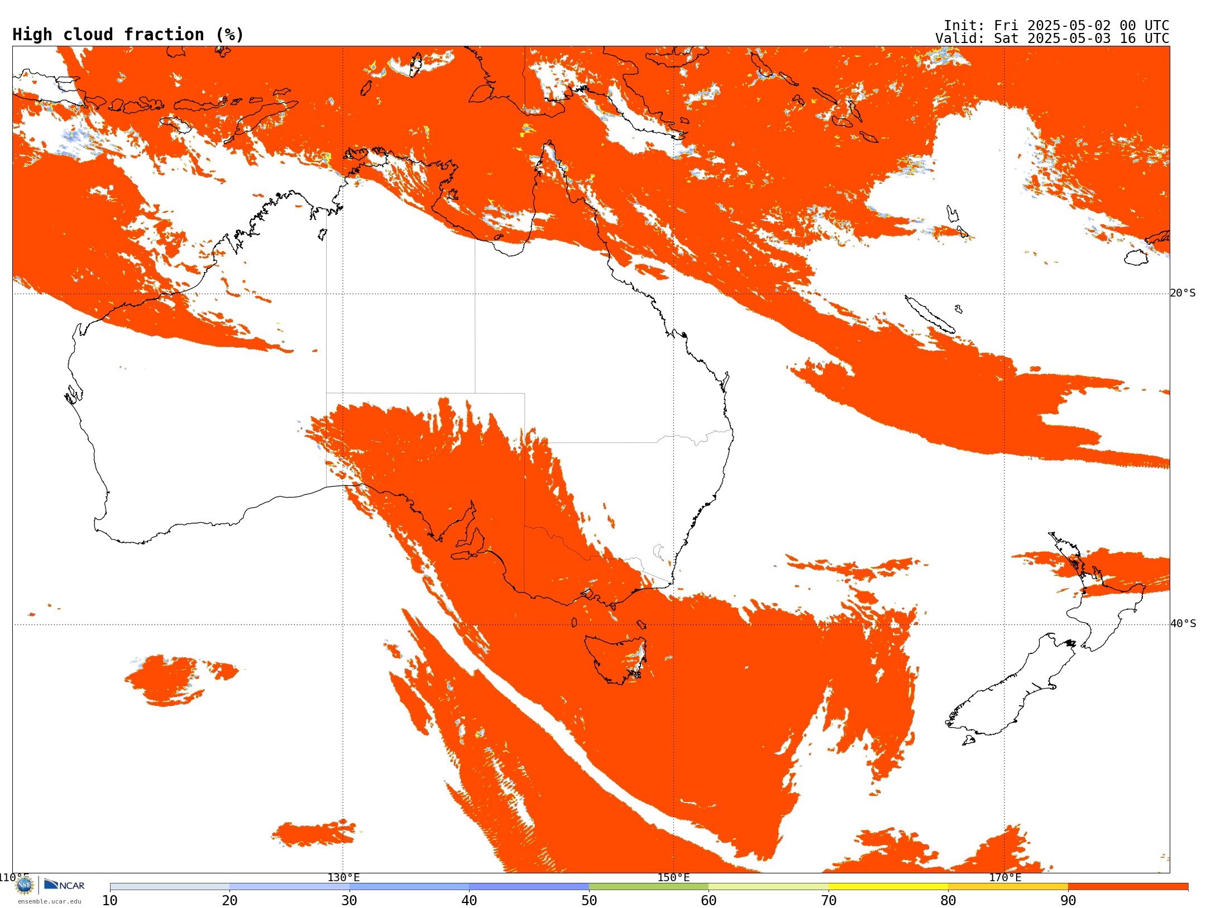
Task: Pick the pale gray 10-20 colorbar swatch
Action: pyautogui.click(x=170, y=887)
